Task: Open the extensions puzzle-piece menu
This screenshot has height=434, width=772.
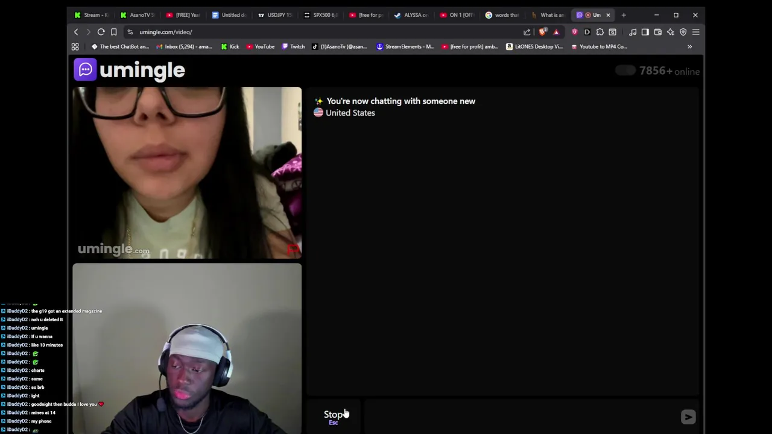Action: 600,32
